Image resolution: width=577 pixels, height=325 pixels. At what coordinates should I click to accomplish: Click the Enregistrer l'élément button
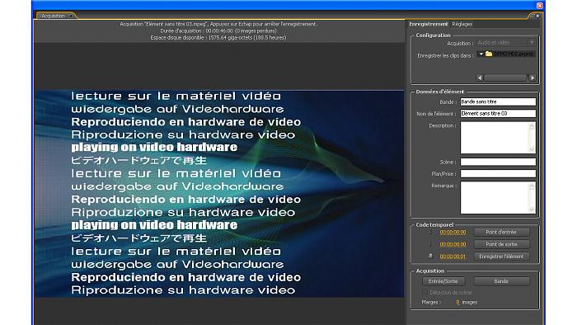coord(501,257)
